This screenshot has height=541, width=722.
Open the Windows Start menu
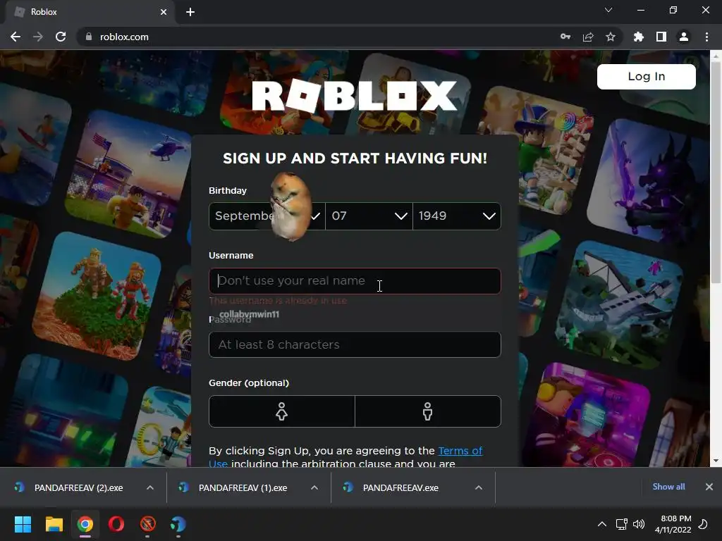click(23, 524)
